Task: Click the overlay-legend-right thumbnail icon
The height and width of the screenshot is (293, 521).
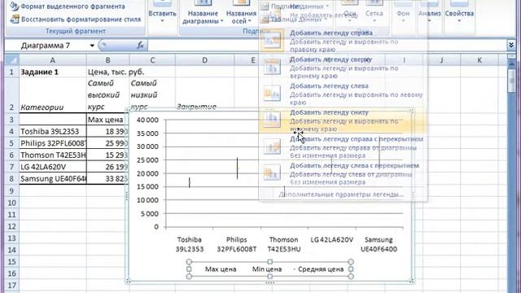Action: [x=272, y=146]
